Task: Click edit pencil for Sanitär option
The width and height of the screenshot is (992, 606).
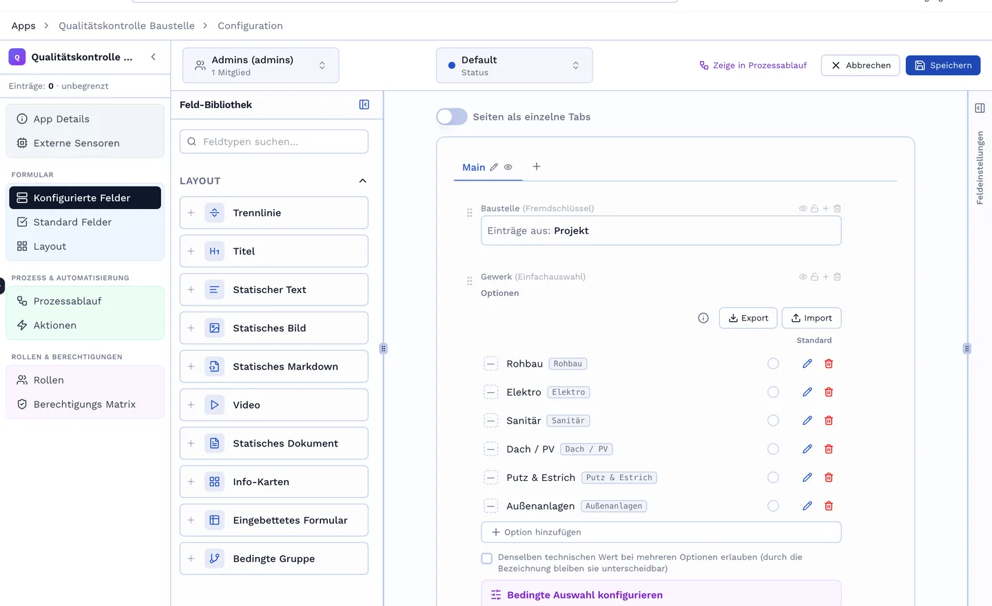Action: pos(807,420)
